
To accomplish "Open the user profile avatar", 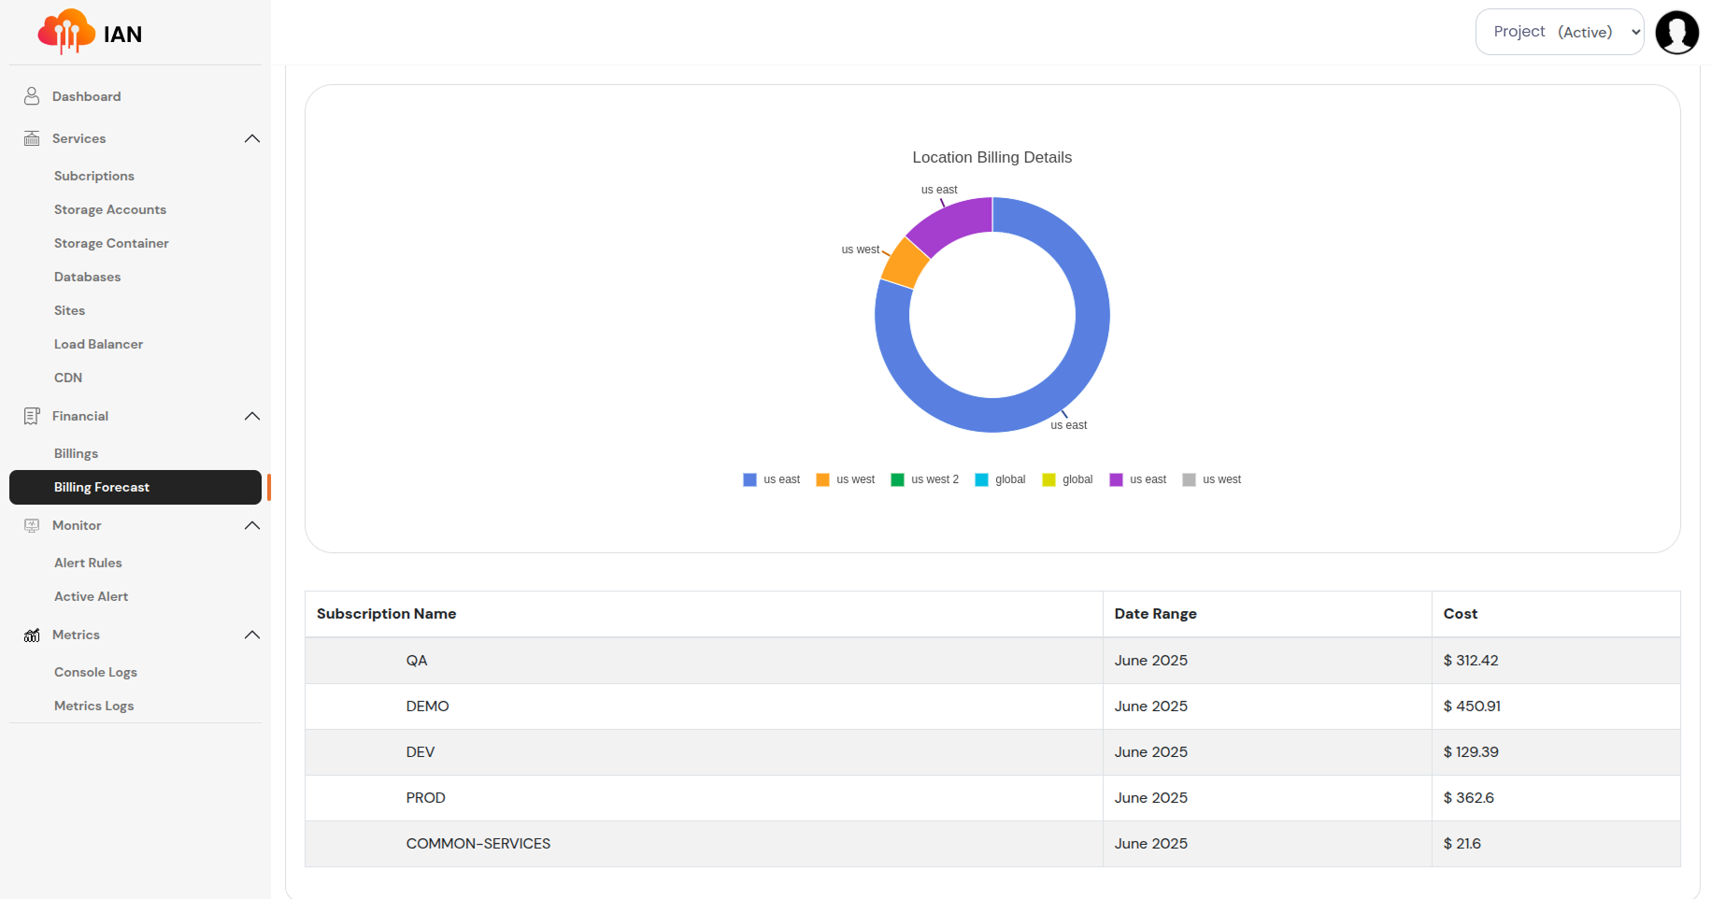I will [x=1676, y=32].
